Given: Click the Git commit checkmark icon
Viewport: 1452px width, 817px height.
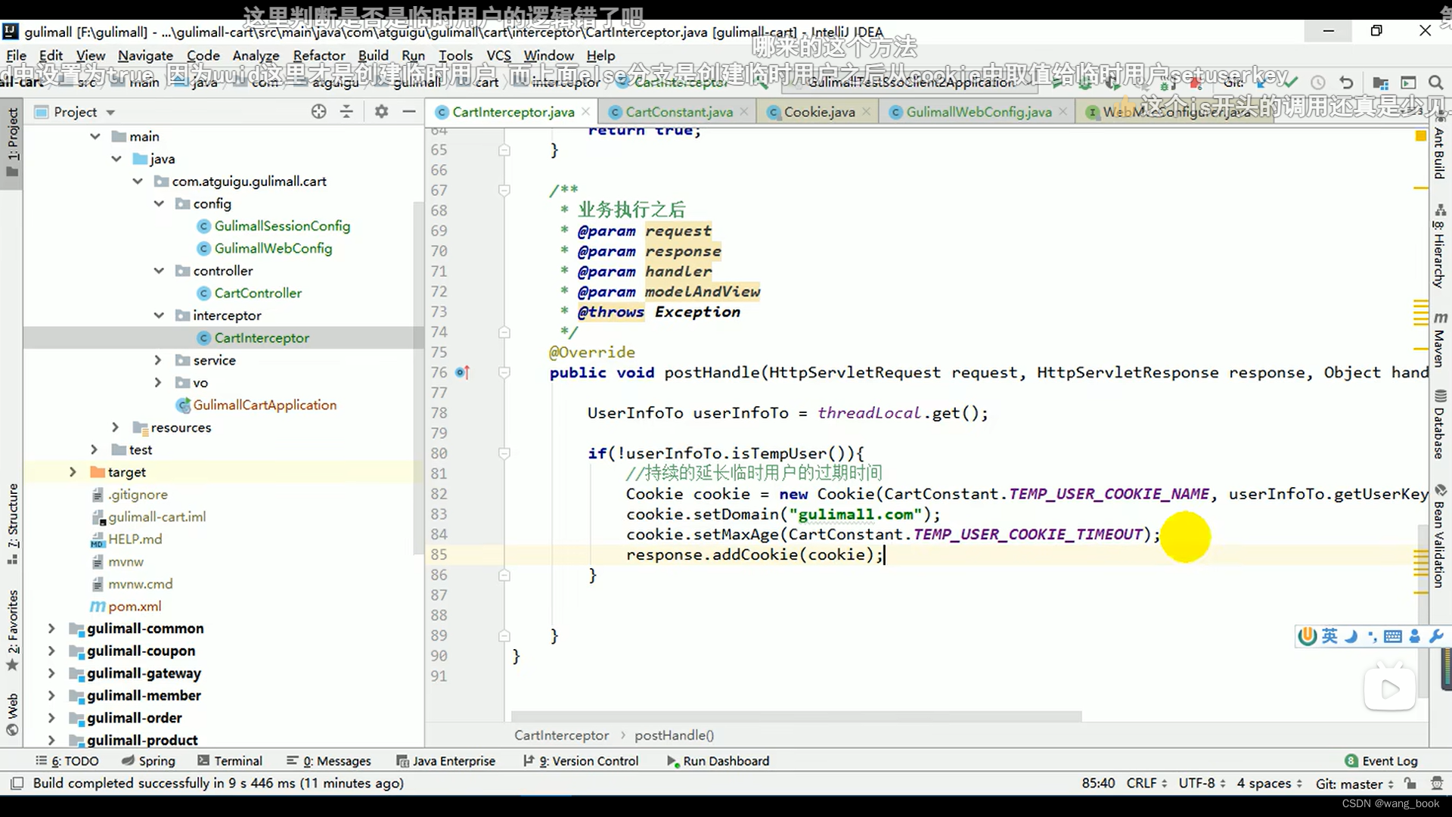Looking at the screenshot, I should [x=1290, y=81].
